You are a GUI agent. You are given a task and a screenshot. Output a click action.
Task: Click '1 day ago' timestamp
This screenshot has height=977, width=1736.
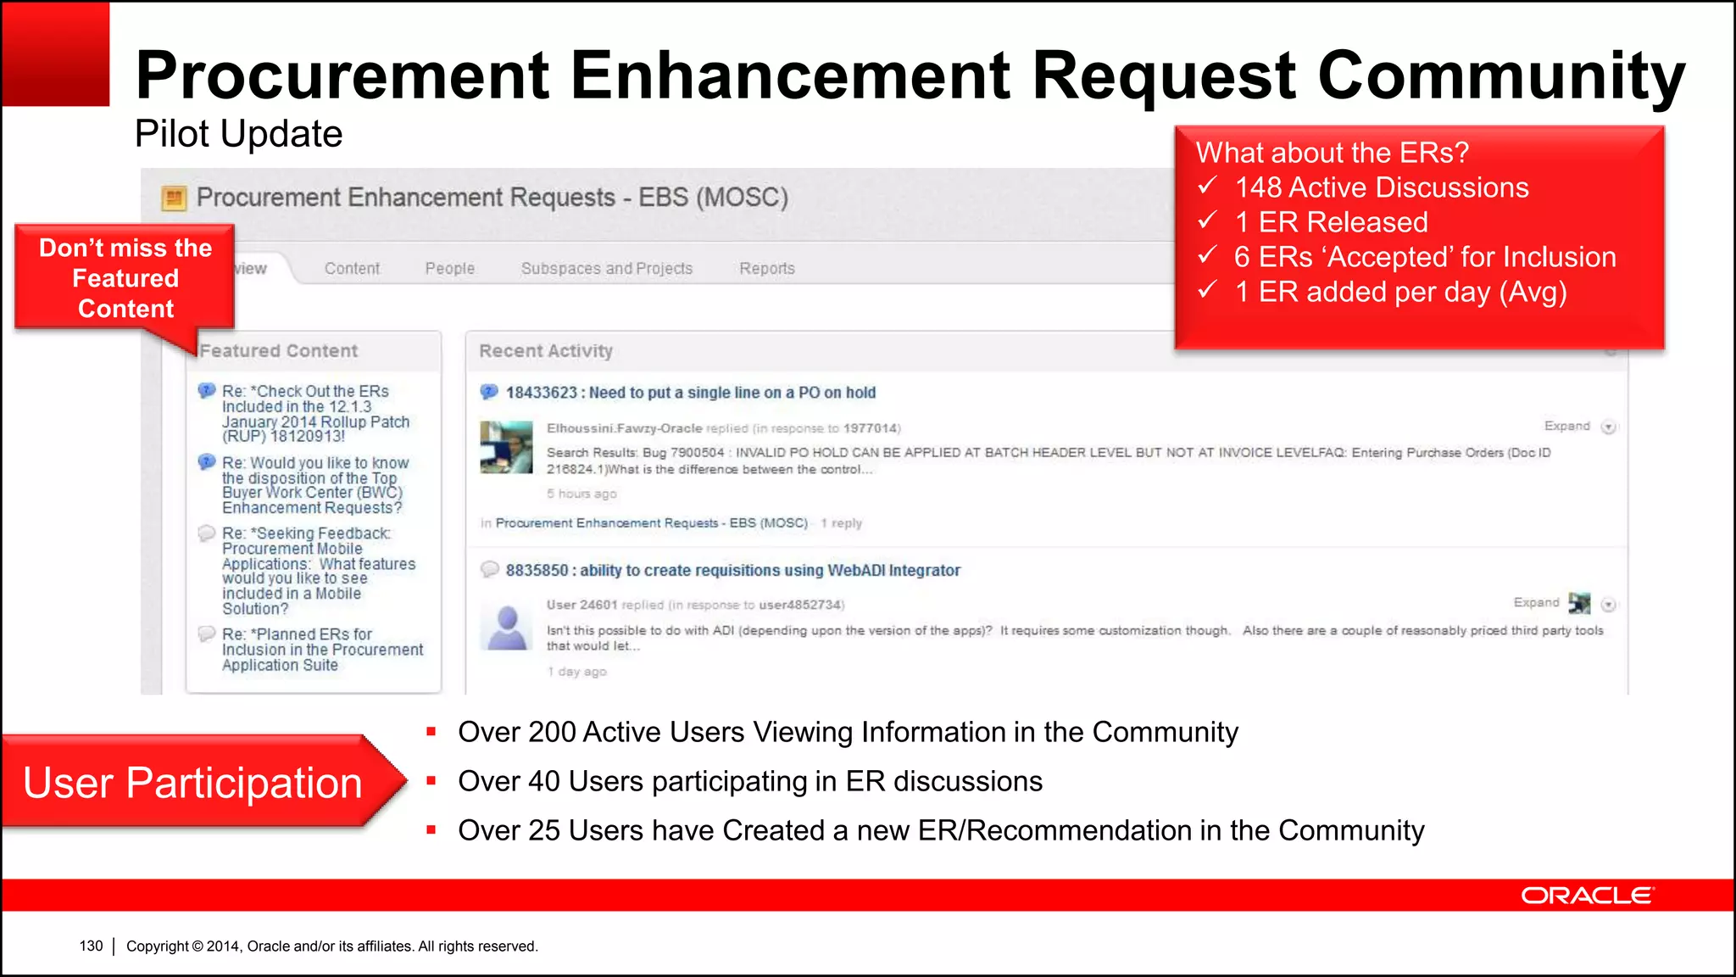click(576, 672)
